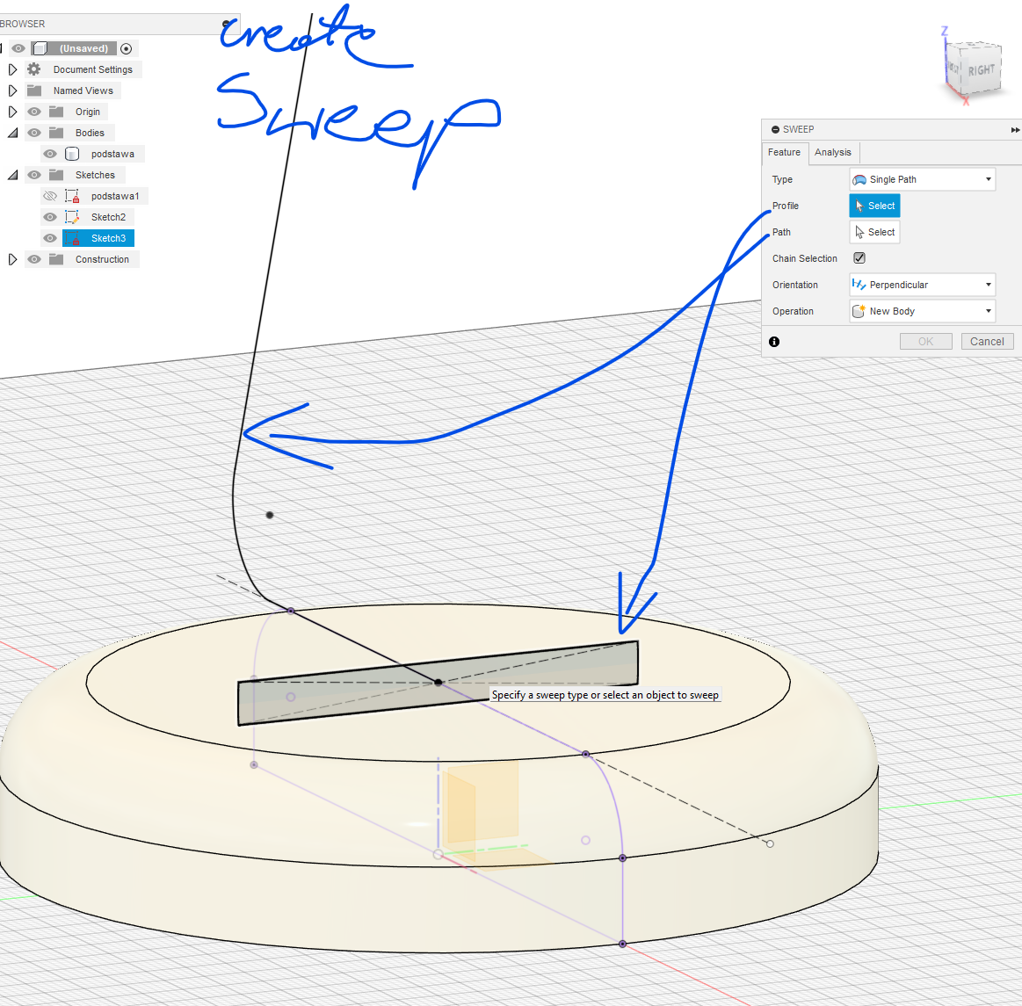Collapse the Sweep dialog with minus icon

pos(775,129)
